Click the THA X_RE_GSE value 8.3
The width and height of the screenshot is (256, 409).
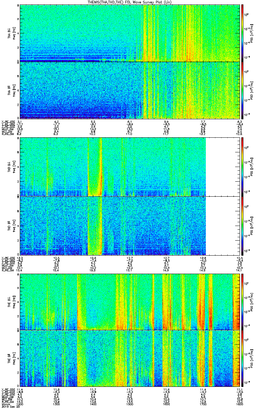coord(240,122)
